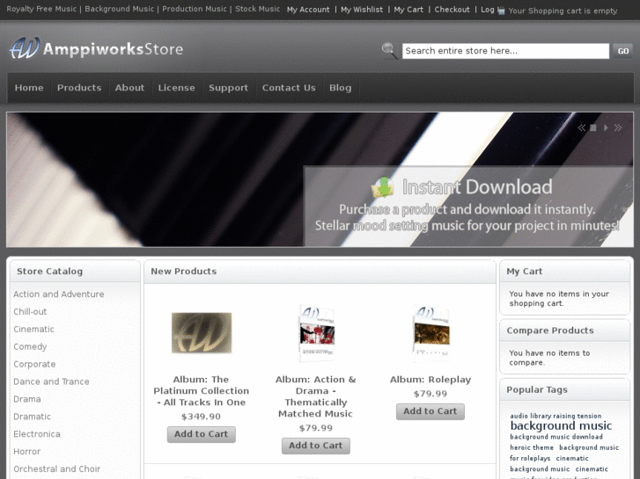Click the 'heroic theme' tag

pos(532,447)
